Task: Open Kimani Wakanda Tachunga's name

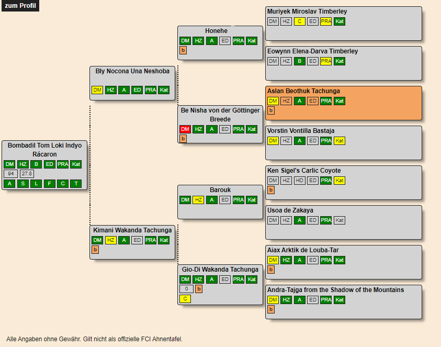Action: click(x=132, y=230)
